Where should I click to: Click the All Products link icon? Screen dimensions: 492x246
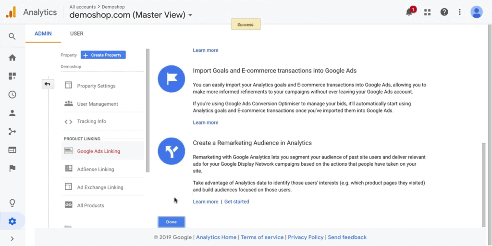pyautogui.click(x=68, y=205)
